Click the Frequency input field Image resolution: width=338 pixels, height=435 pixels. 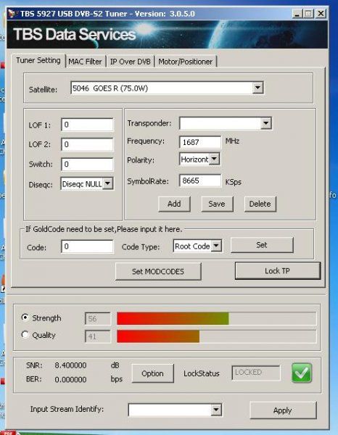pos(200,142)
